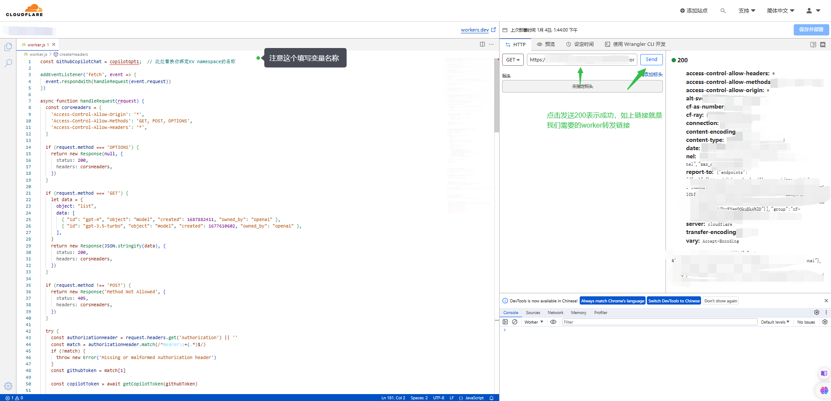
Task: Switch to the Network tab in DevTools
Action: [x=555, y=312]
